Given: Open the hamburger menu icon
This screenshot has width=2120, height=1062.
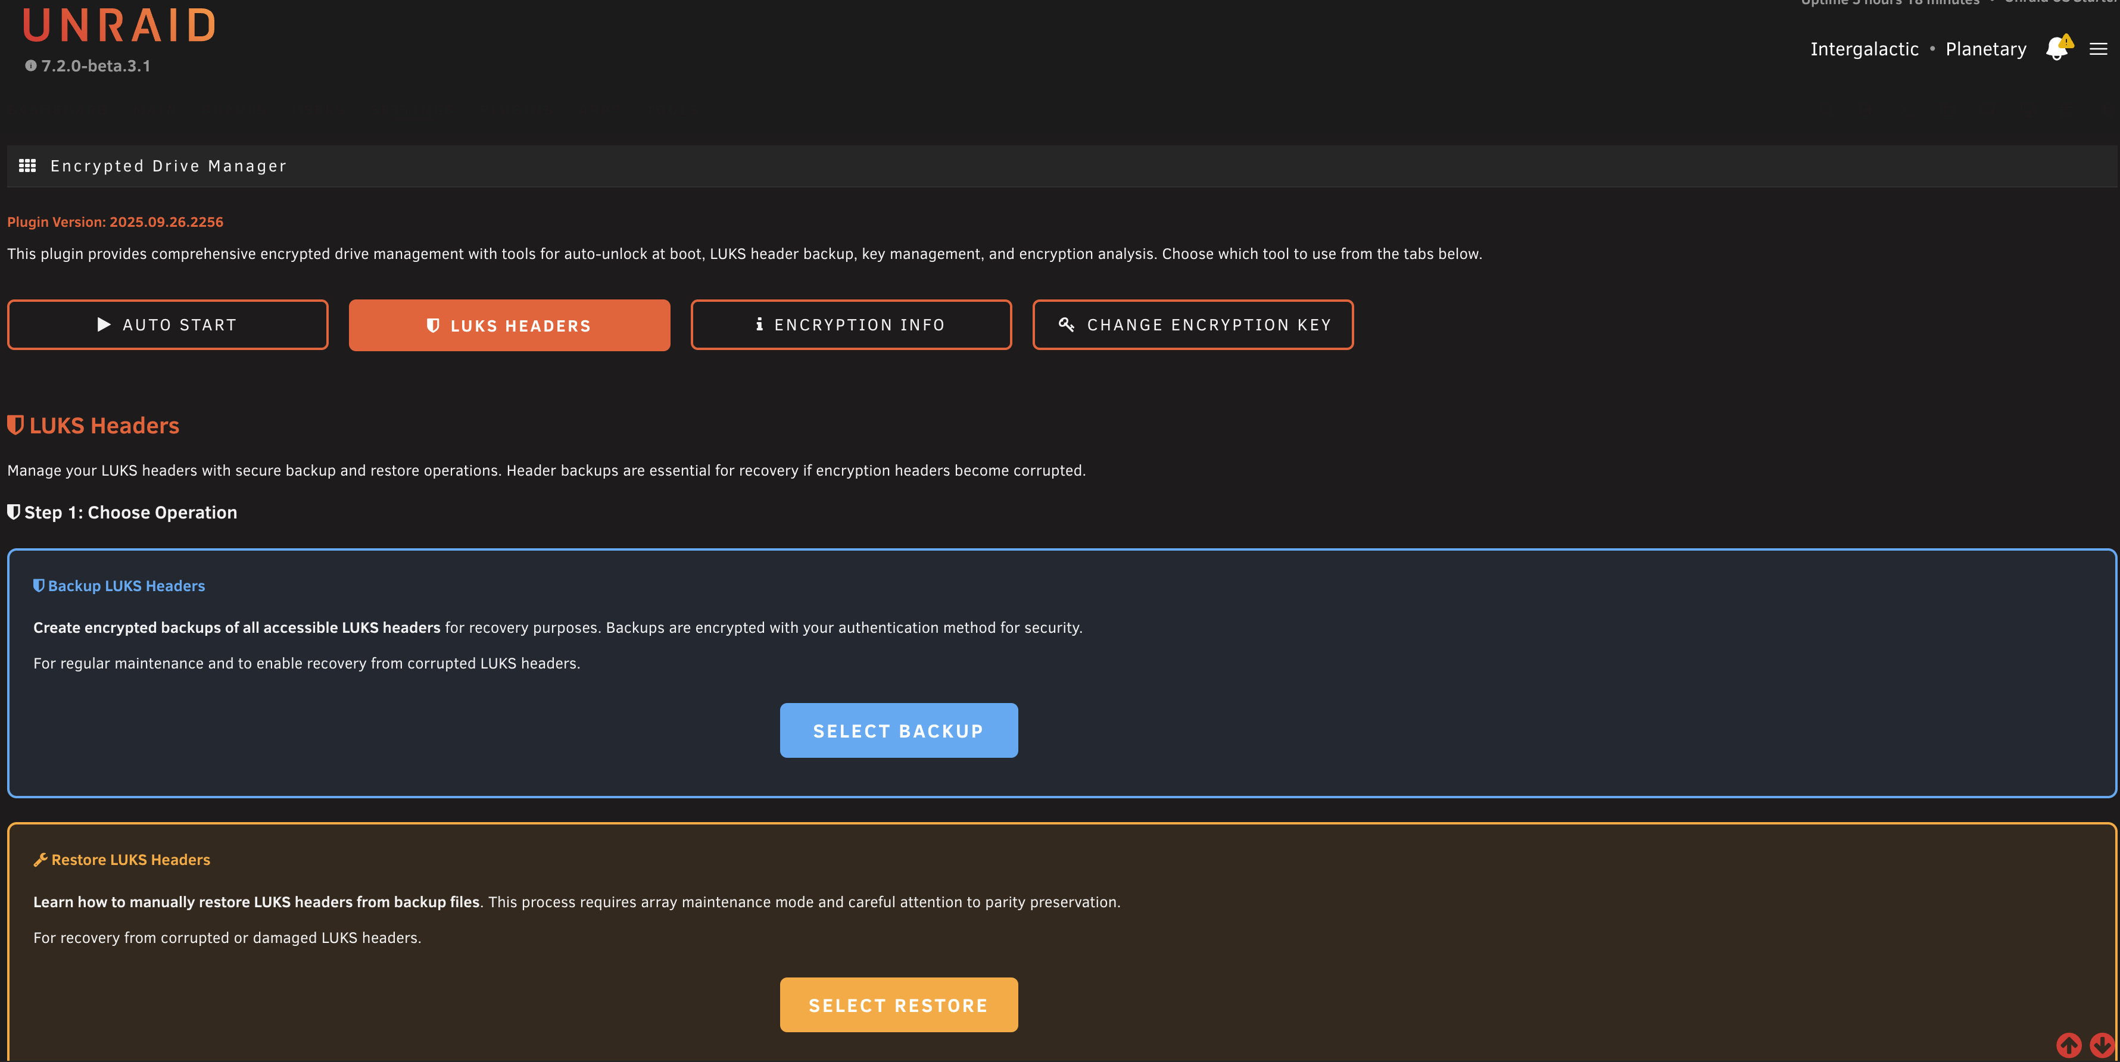Looking at the screenshot, I should (2098, 49).
